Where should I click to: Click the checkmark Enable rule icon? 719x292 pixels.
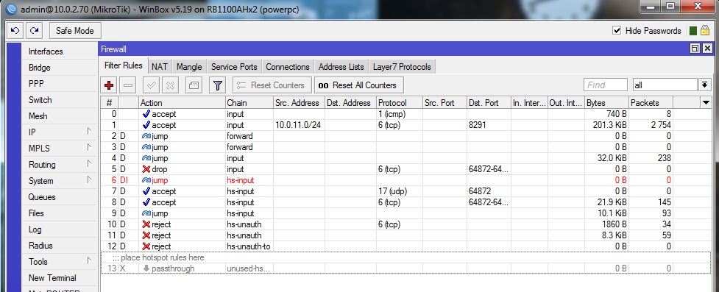pos(151,85)
